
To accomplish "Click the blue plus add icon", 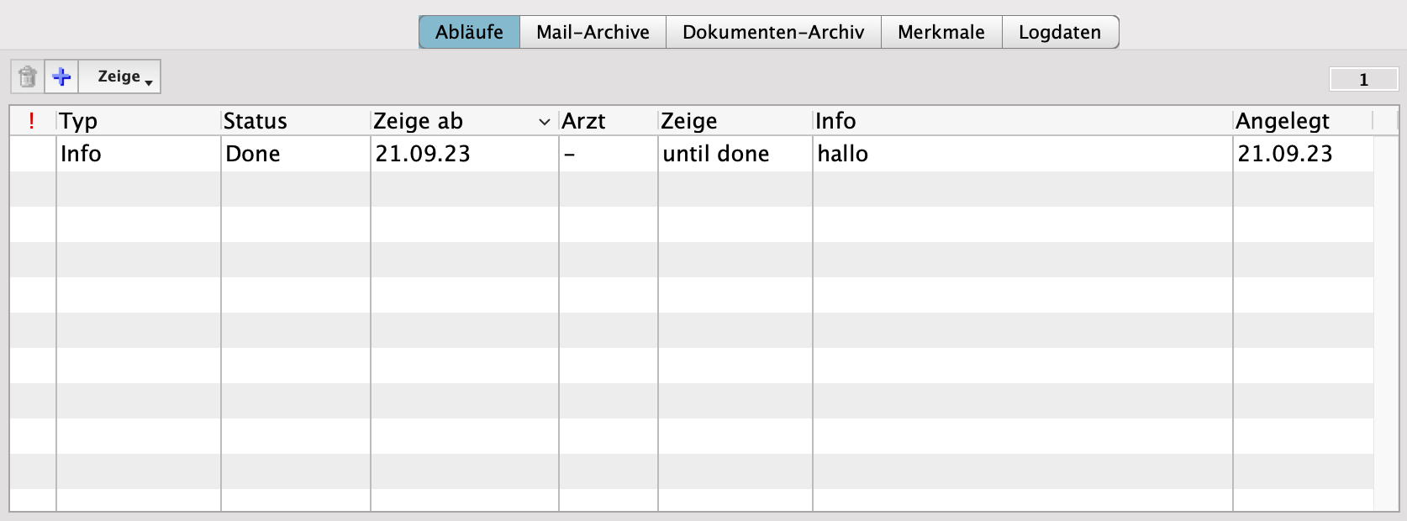I will click(61, 76).
